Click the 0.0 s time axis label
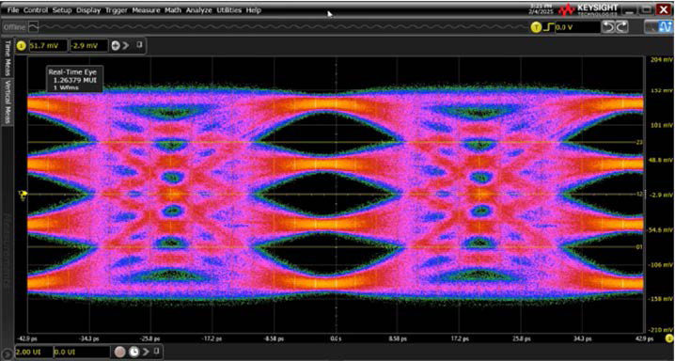This screenshot has width=675, height=361. 336,339
